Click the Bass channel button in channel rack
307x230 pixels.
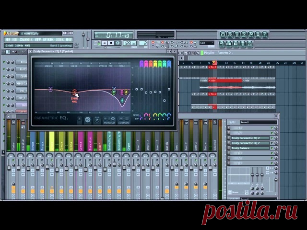click(x=22, y=105)
